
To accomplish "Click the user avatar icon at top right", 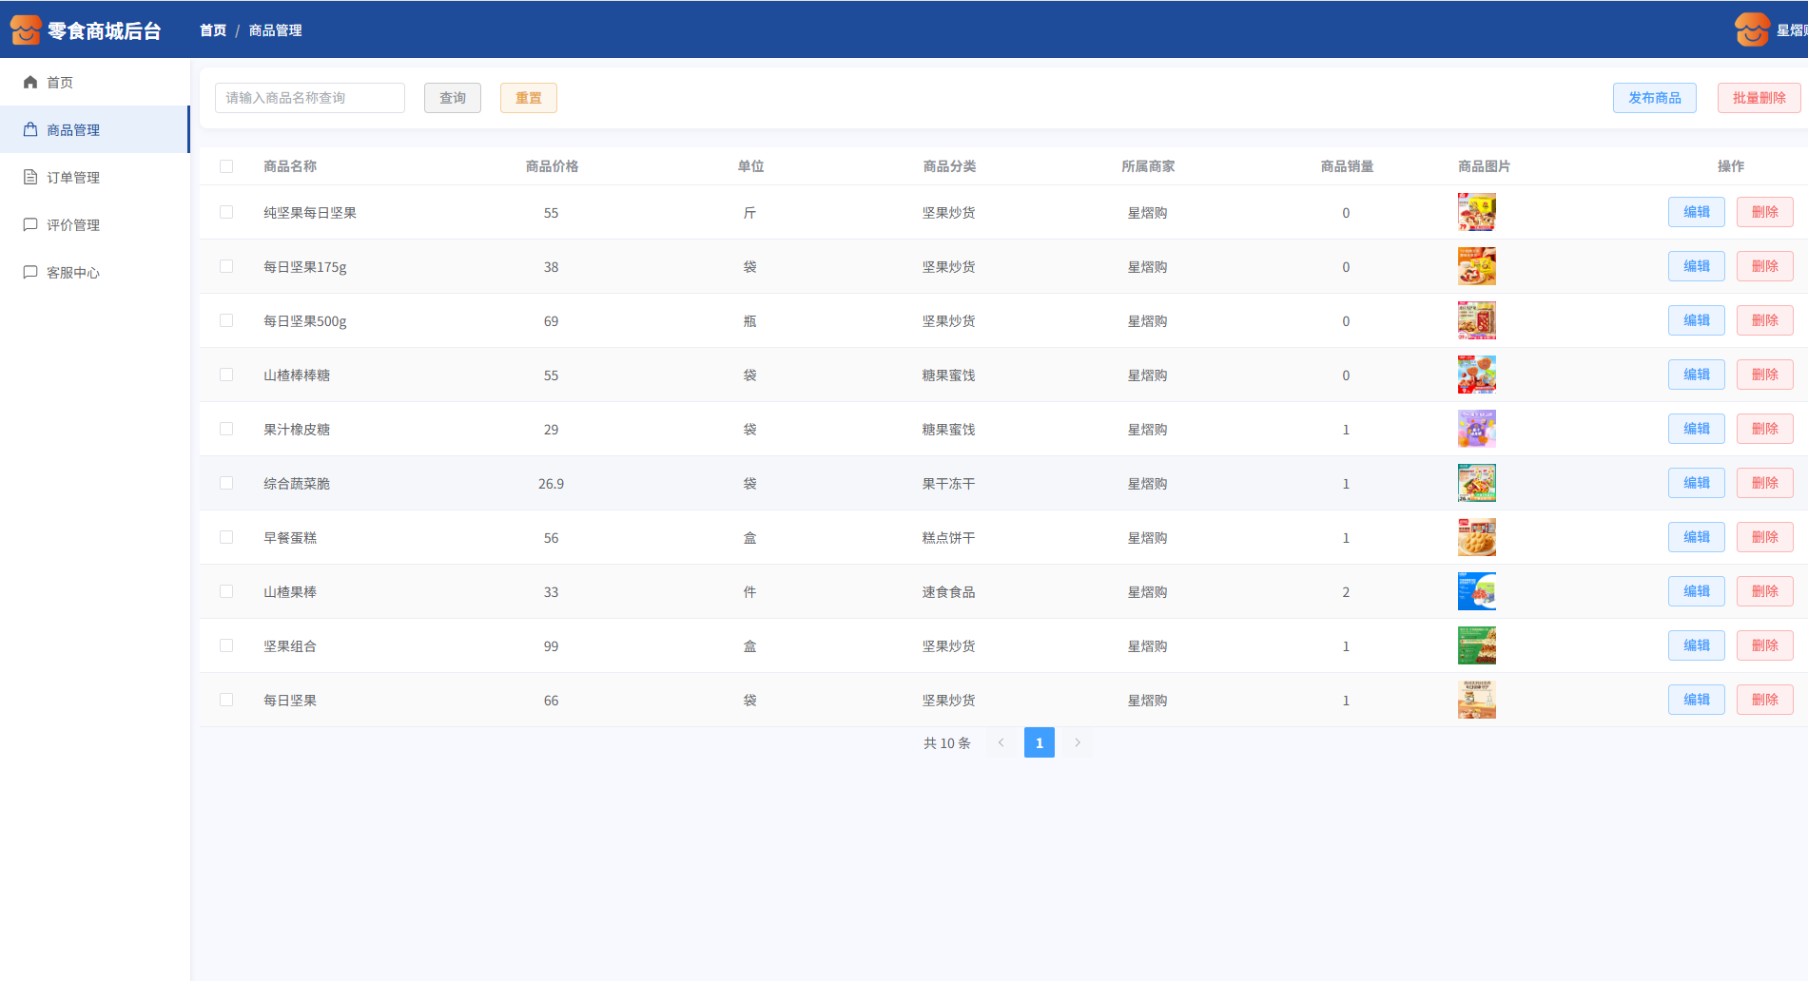I will [1752, 30].
